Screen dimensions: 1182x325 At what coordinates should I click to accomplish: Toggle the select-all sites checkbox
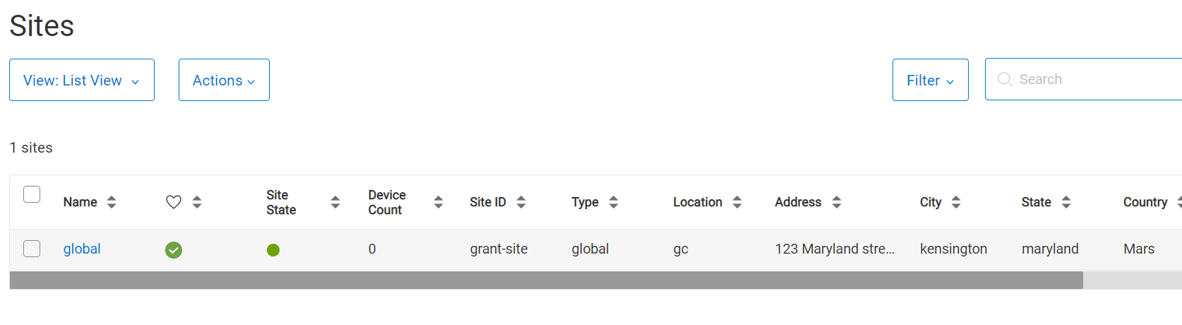click(x=32, y=194)
